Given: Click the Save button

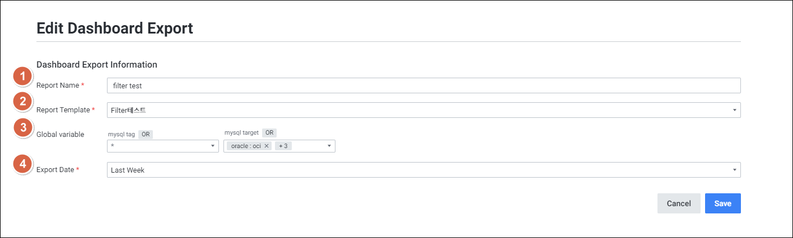Looking at the screenshot, I should pos(722,204).
